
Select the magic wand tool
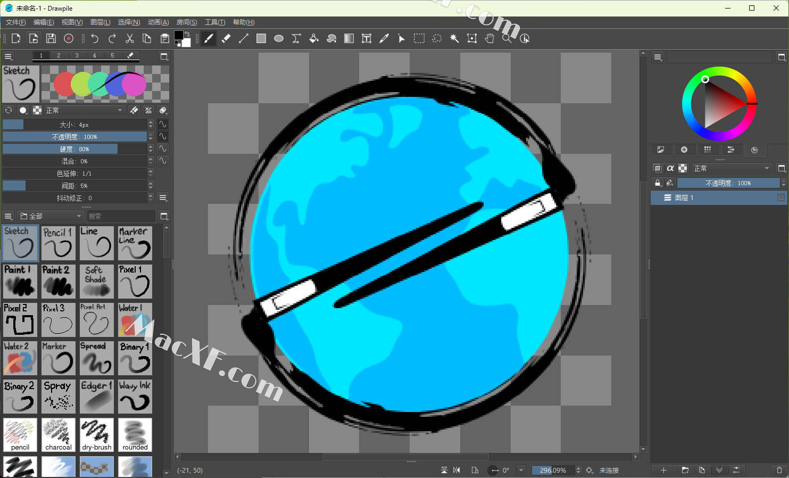(454, 38)
